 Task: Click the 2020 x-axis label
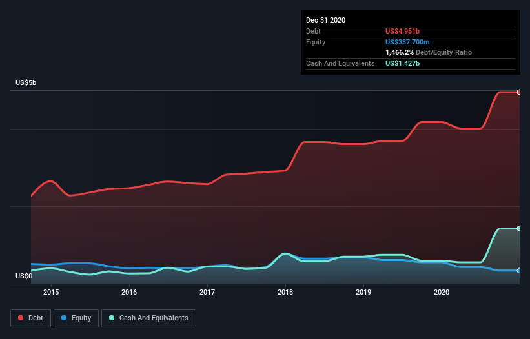(x=442, y=292)
